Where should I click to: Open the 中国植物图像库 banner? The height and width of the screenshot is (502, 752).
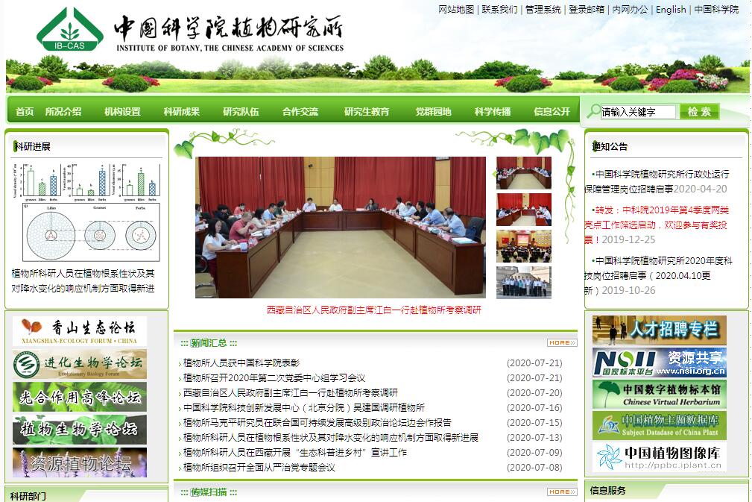point(659,456)
